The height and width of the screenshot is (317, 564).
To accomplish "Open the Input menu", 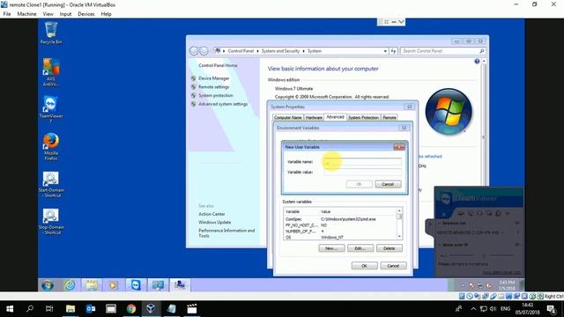I will (65, 14).
